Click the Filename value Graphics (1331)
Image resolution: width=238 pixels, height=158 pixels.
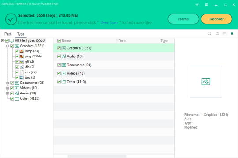[x=216, y=115]
